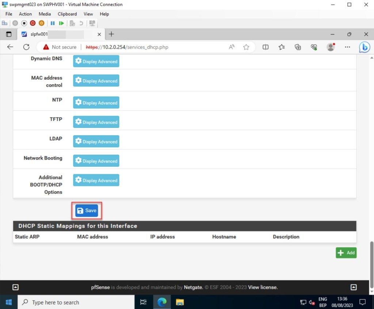
Task: Click the Hyper-V Turn Off stop icon
Action: click(24, 23)
